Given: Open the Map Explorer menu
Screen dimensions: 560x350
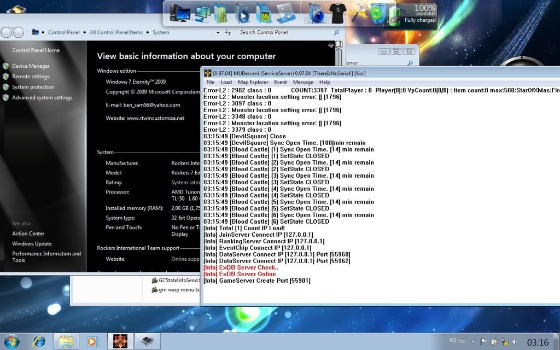Looking at the screenshot, I should point(253,82).
